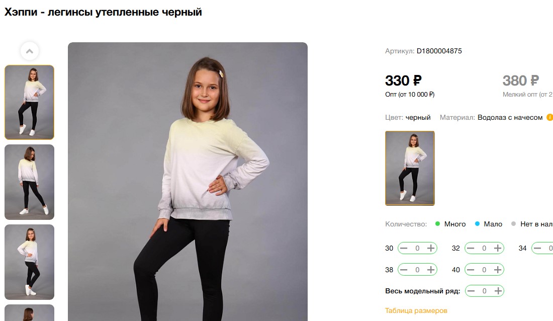Decrease quantity for size 34
Image resolution: width=553 pixels, height=321 pixels.
click(537, 248)
